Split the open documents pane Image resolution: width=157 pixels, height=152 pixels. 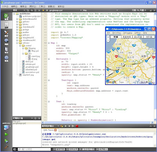(x=35, y=118)
